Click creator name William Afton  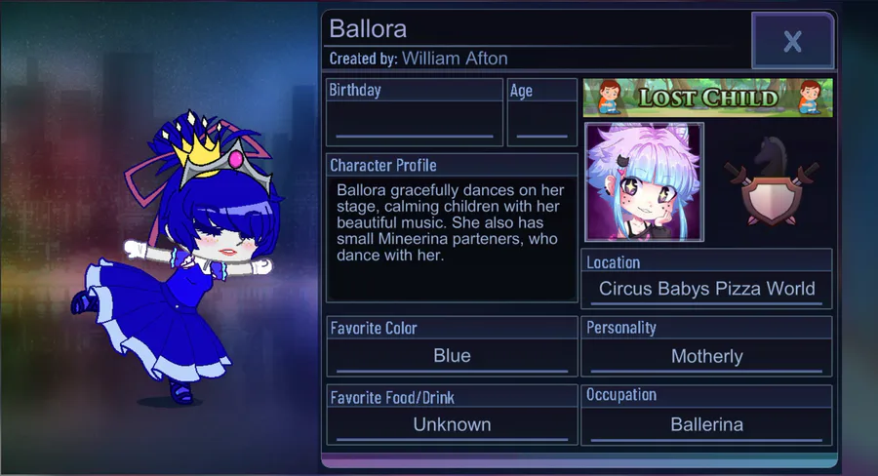pyautogui.click(x=455, y=59)
